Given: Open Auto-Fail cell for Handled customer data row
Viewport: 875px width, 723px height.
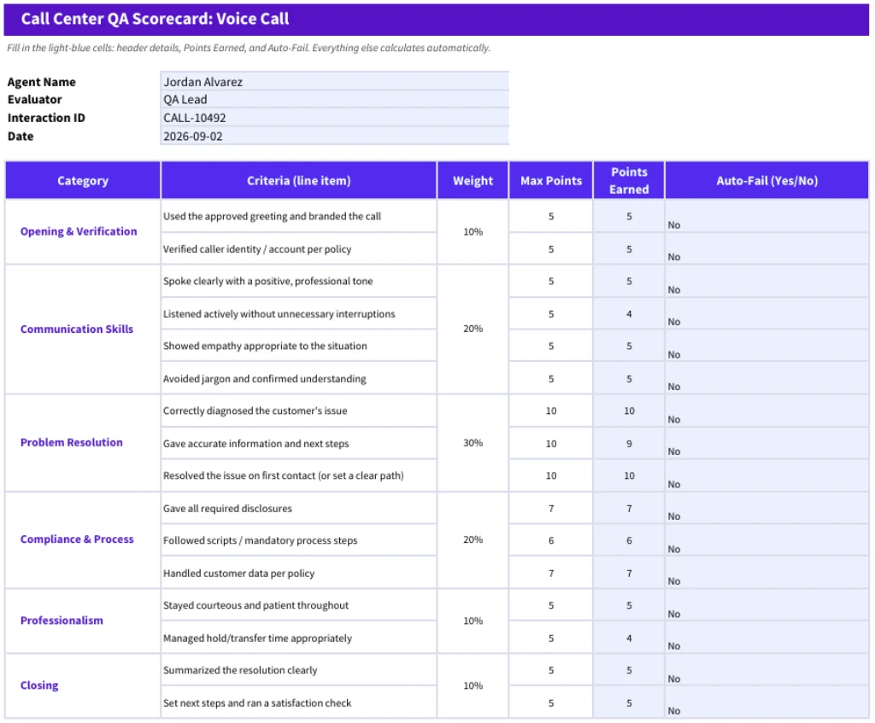Looking at the screenshot, I should [766, 573].
